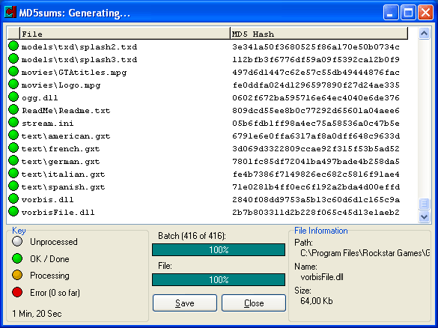Click the vertical scrollbar thumb

424,204
